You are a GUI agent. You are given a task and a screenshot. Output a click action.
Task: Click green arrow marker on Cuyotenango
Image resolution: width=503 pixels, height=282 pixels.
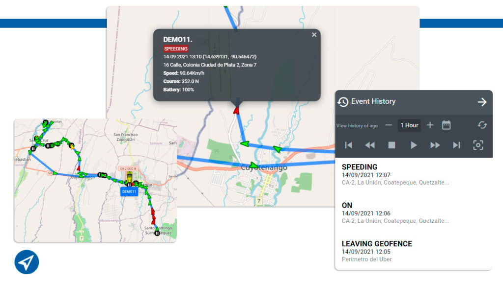pos(253,165)
